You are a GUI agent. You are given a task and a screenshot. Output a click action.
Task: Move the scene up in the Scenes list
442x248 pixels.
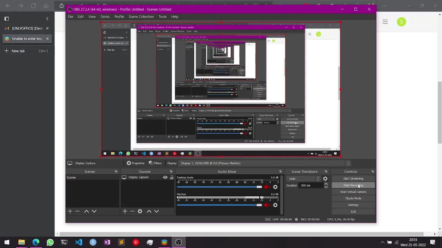[x=86, y=211]
